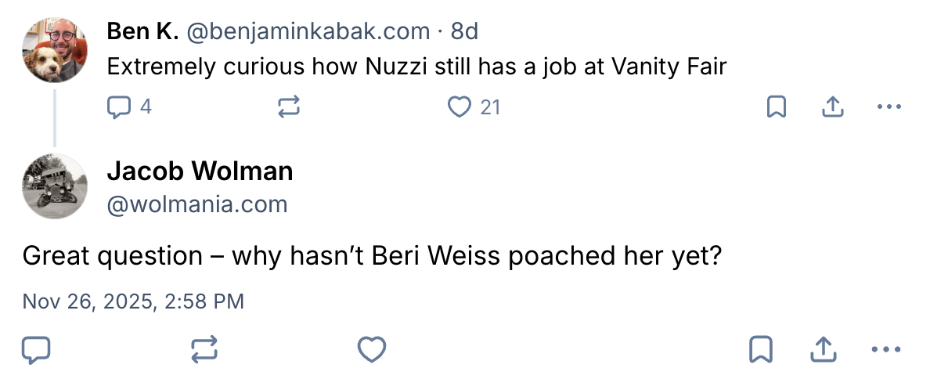Visit Ben K.'s profile name link
930x379 pixels.
pos(142,31)
